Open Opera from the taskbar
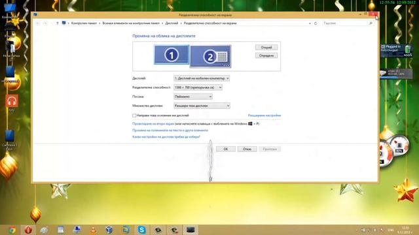Screen dimensions: 419x235 [28, 230]
